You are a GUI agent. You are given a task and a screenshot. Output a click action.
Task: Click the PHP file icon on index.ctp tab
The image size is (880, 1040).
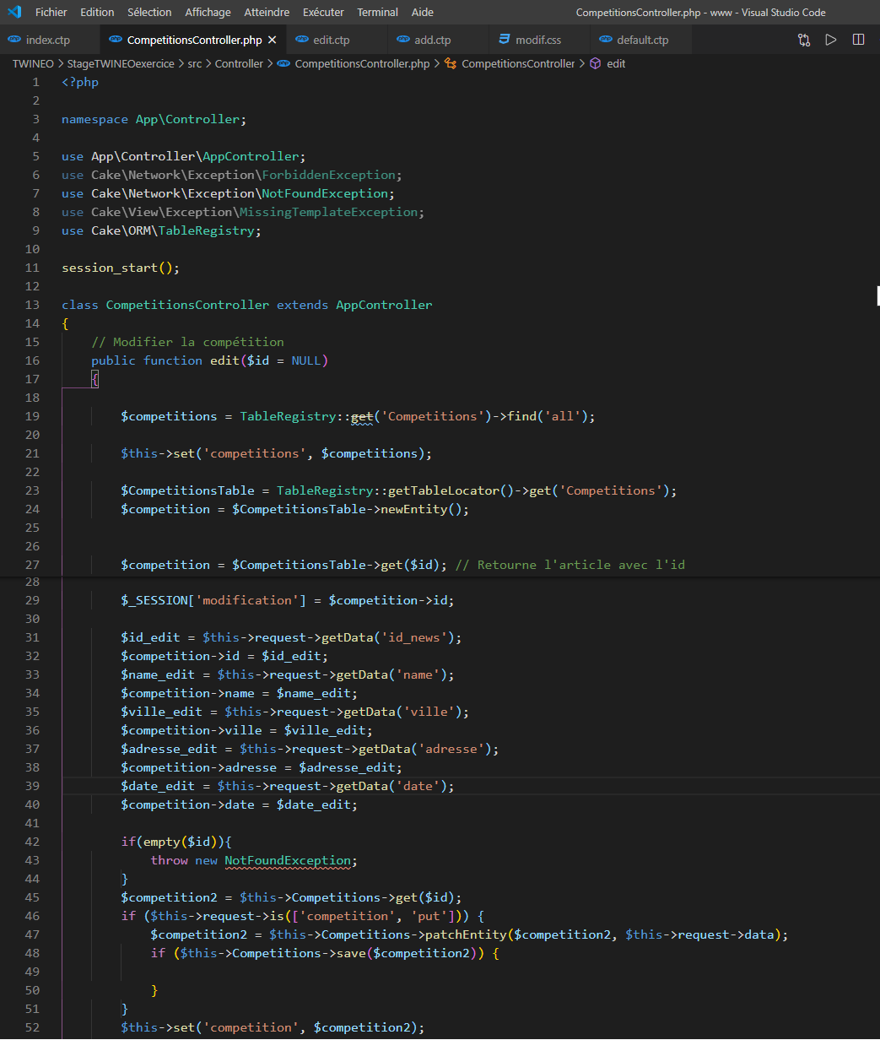[14, 40]
